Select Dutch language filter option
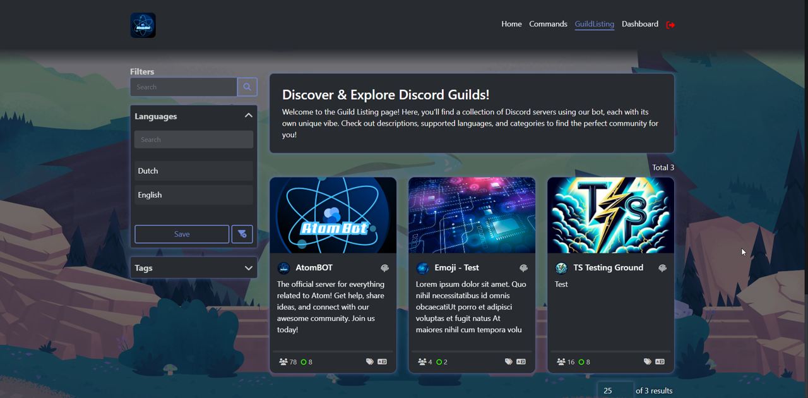The width and height of the screenshot is (808, 398). [x=194, y=171]
